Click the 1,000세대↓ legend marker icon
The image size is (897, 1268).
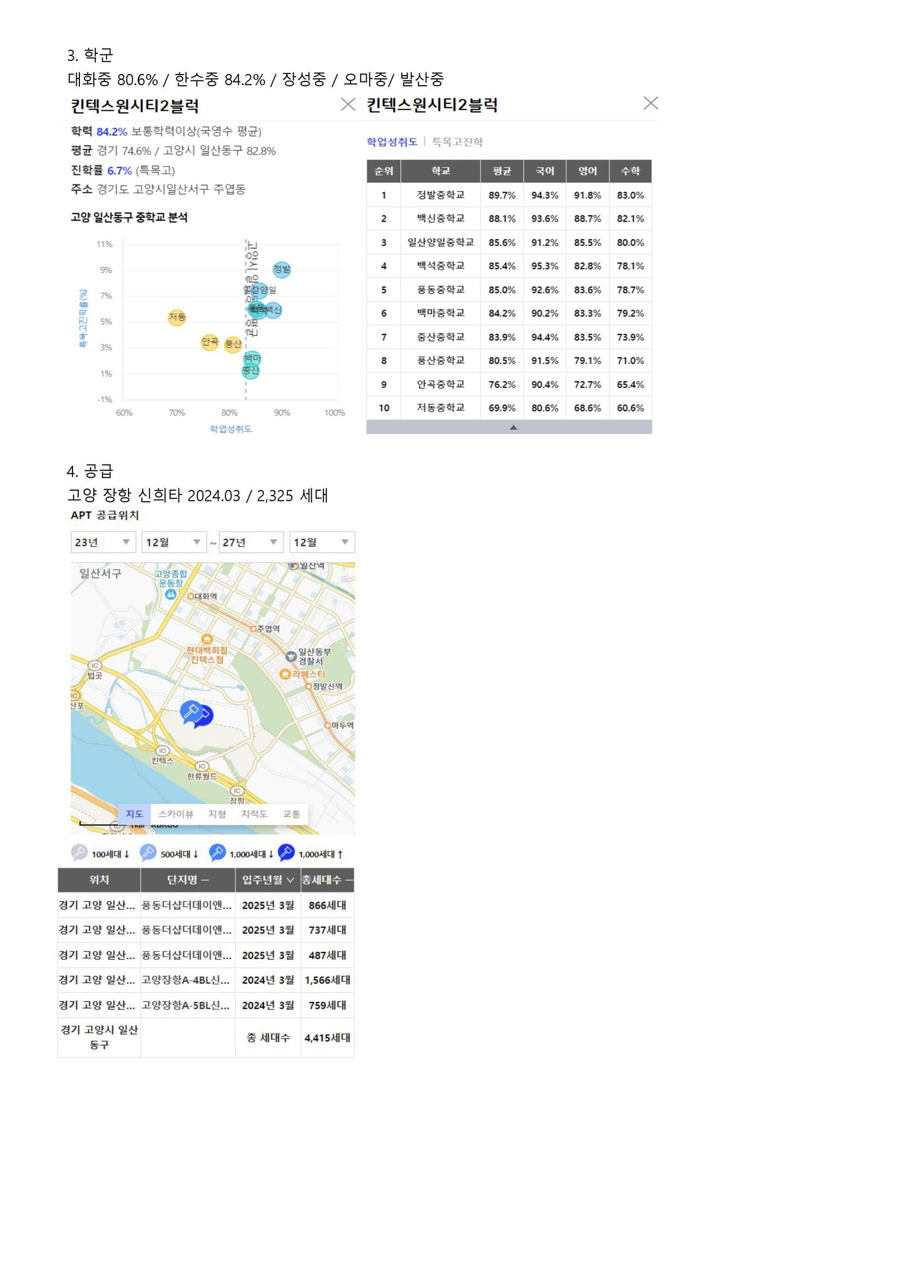217,852
